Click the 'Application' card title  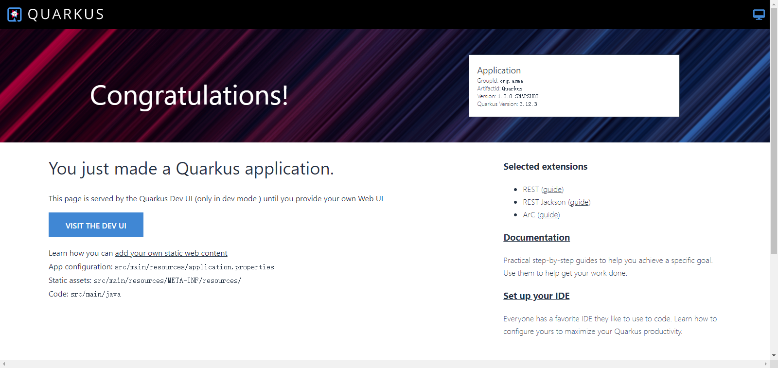click(499, 70)
